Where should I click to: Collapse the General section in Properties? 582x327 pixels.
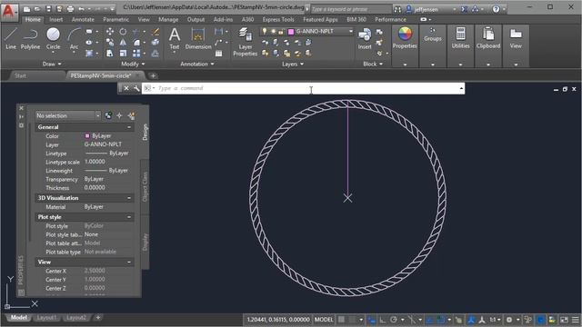click(x=129, y=127)
